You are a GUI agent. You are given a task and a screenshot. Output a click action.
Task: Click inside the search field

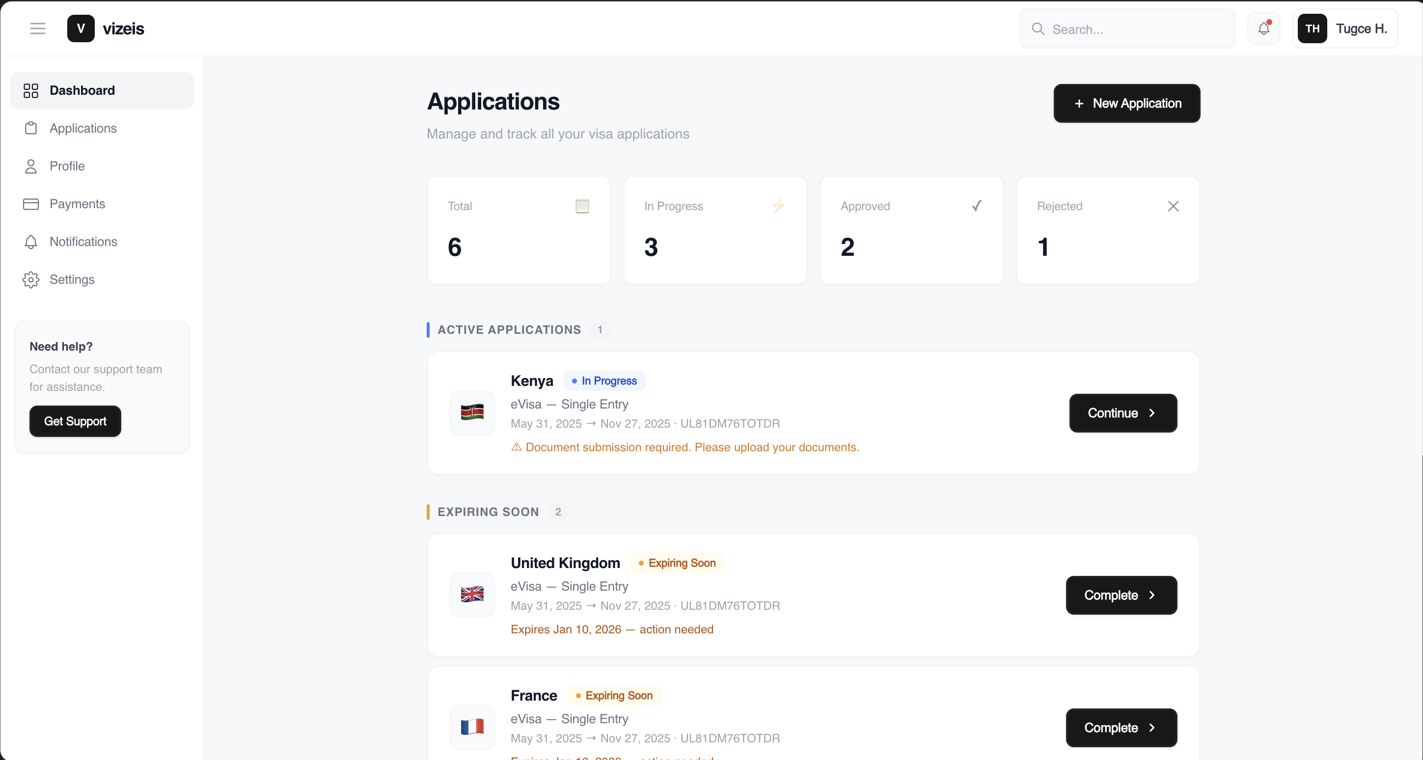coord(1127,28)
